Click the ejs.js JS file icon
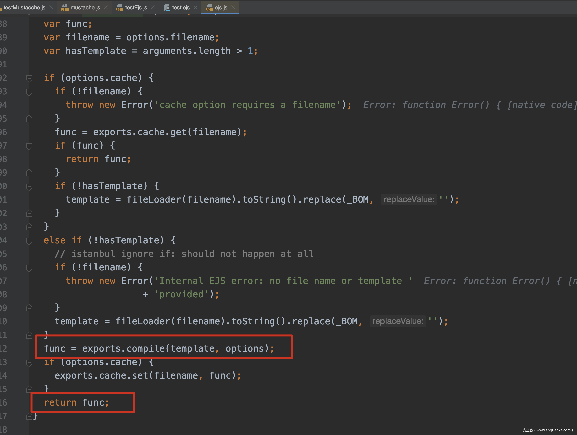The image size is (577, 435). point(209,8)
